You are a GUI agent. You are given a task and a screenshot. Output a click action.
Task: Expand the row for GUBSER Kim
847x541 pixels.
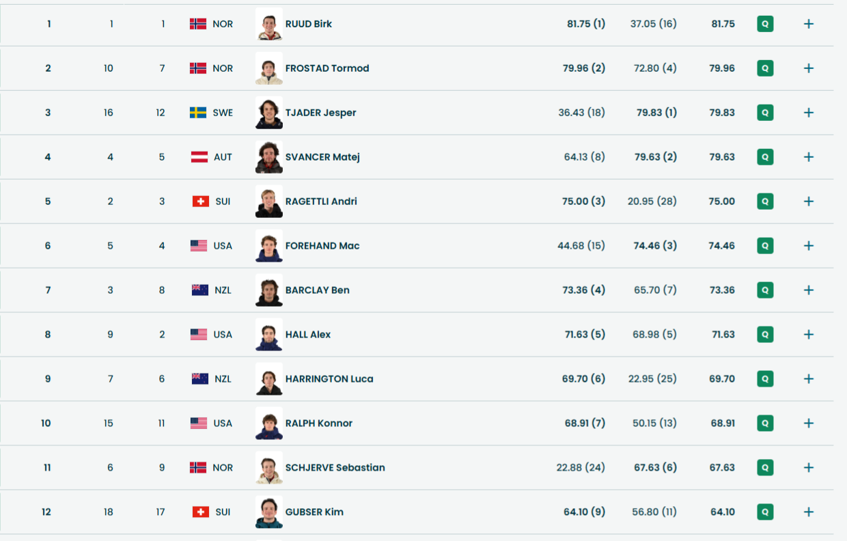(x=809, y=512)
